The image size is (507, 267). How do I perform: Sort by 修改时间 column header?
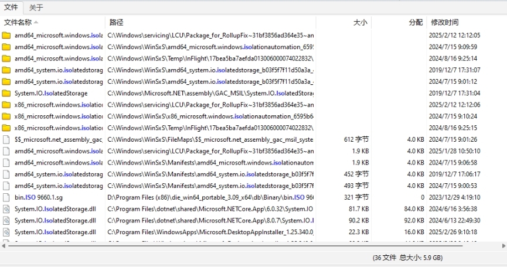click(x=445, y=22)
